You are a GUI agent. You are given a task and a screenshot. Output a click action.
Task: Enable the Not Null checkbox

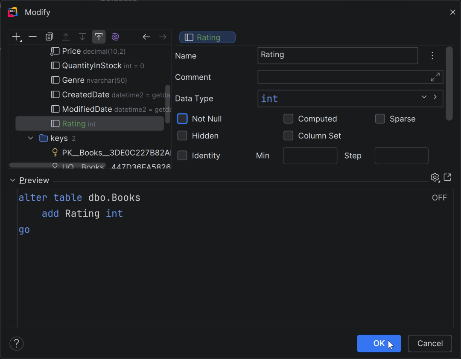(182, 119)
